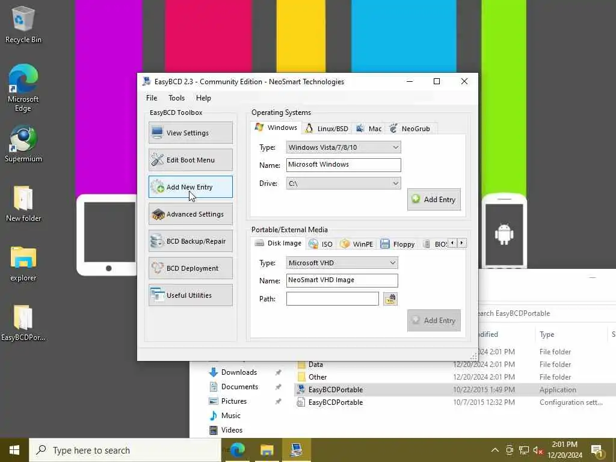The image size is (616, 462).
Task: Open the File menu
Action: [x=152, y=98]
